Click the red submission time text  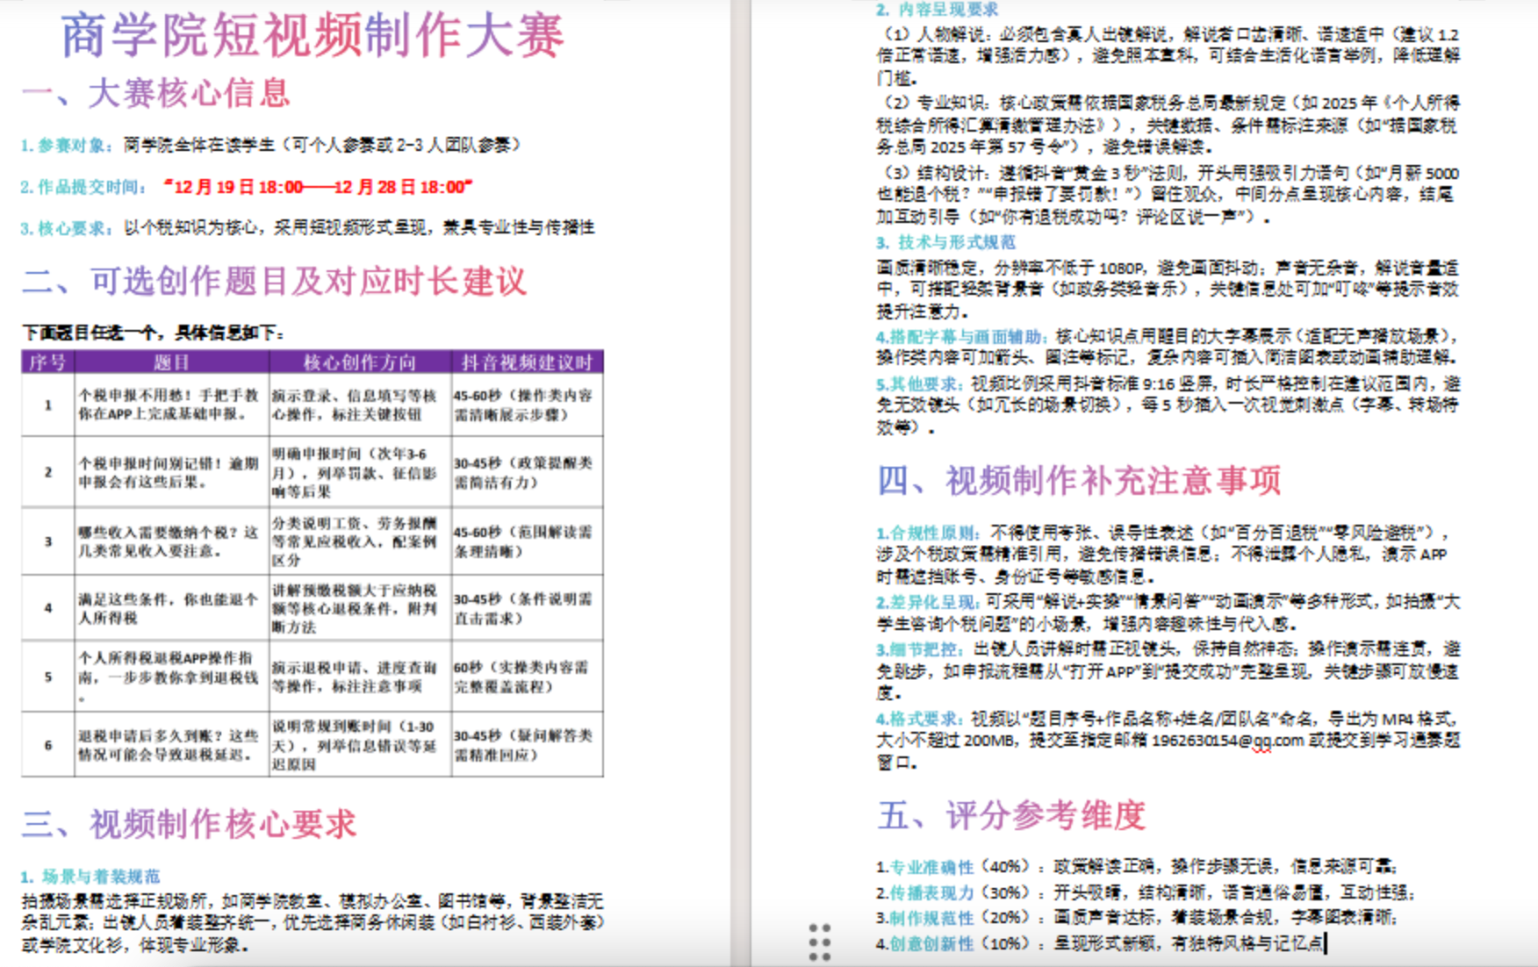318,187
